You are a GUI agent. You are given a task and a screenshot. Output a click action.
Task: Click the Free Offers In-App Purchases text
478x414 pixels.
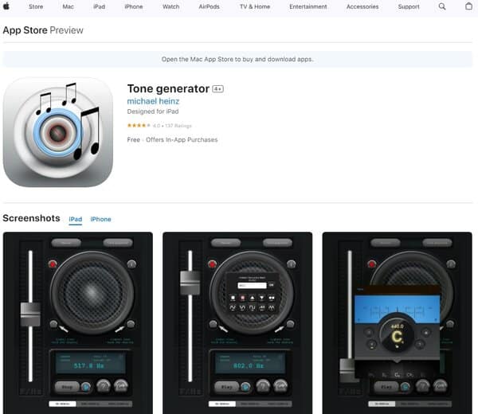(172, 140)
